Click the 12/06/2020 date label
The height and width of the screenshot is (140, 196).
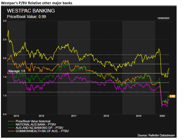click(163, 18)
